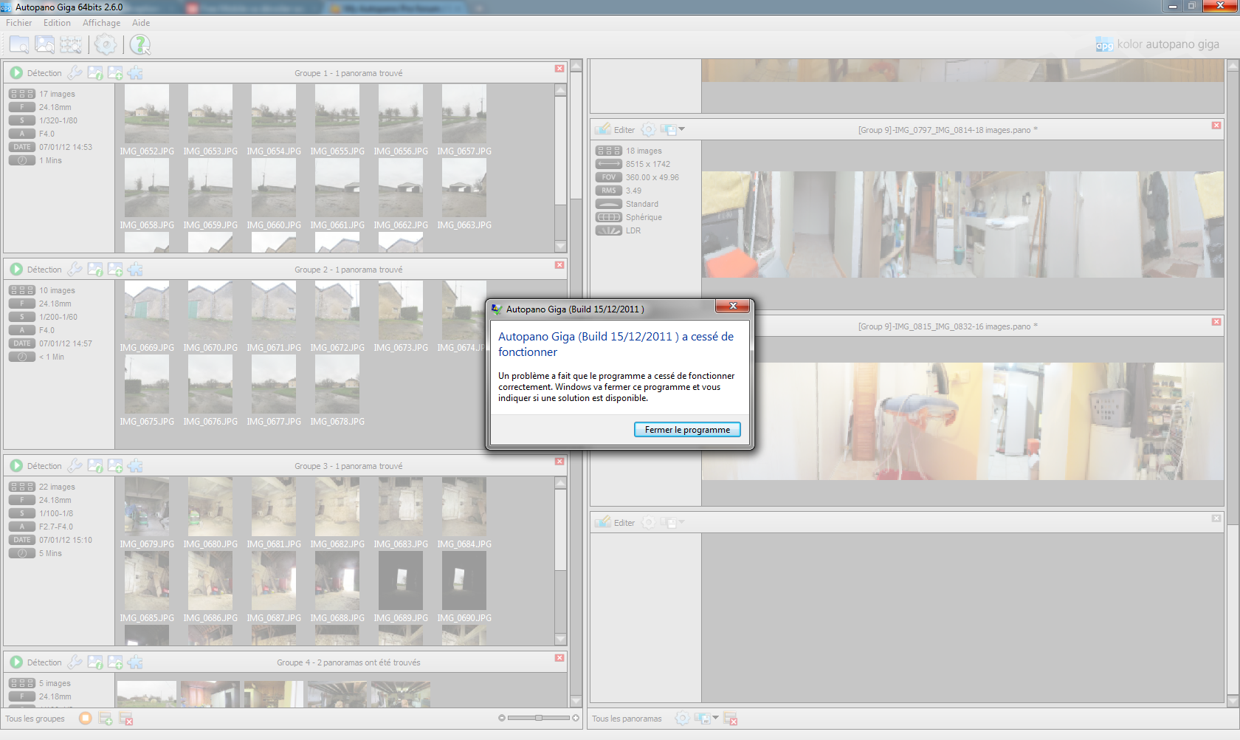Close Groupe 4 panel

pos(559,658)
